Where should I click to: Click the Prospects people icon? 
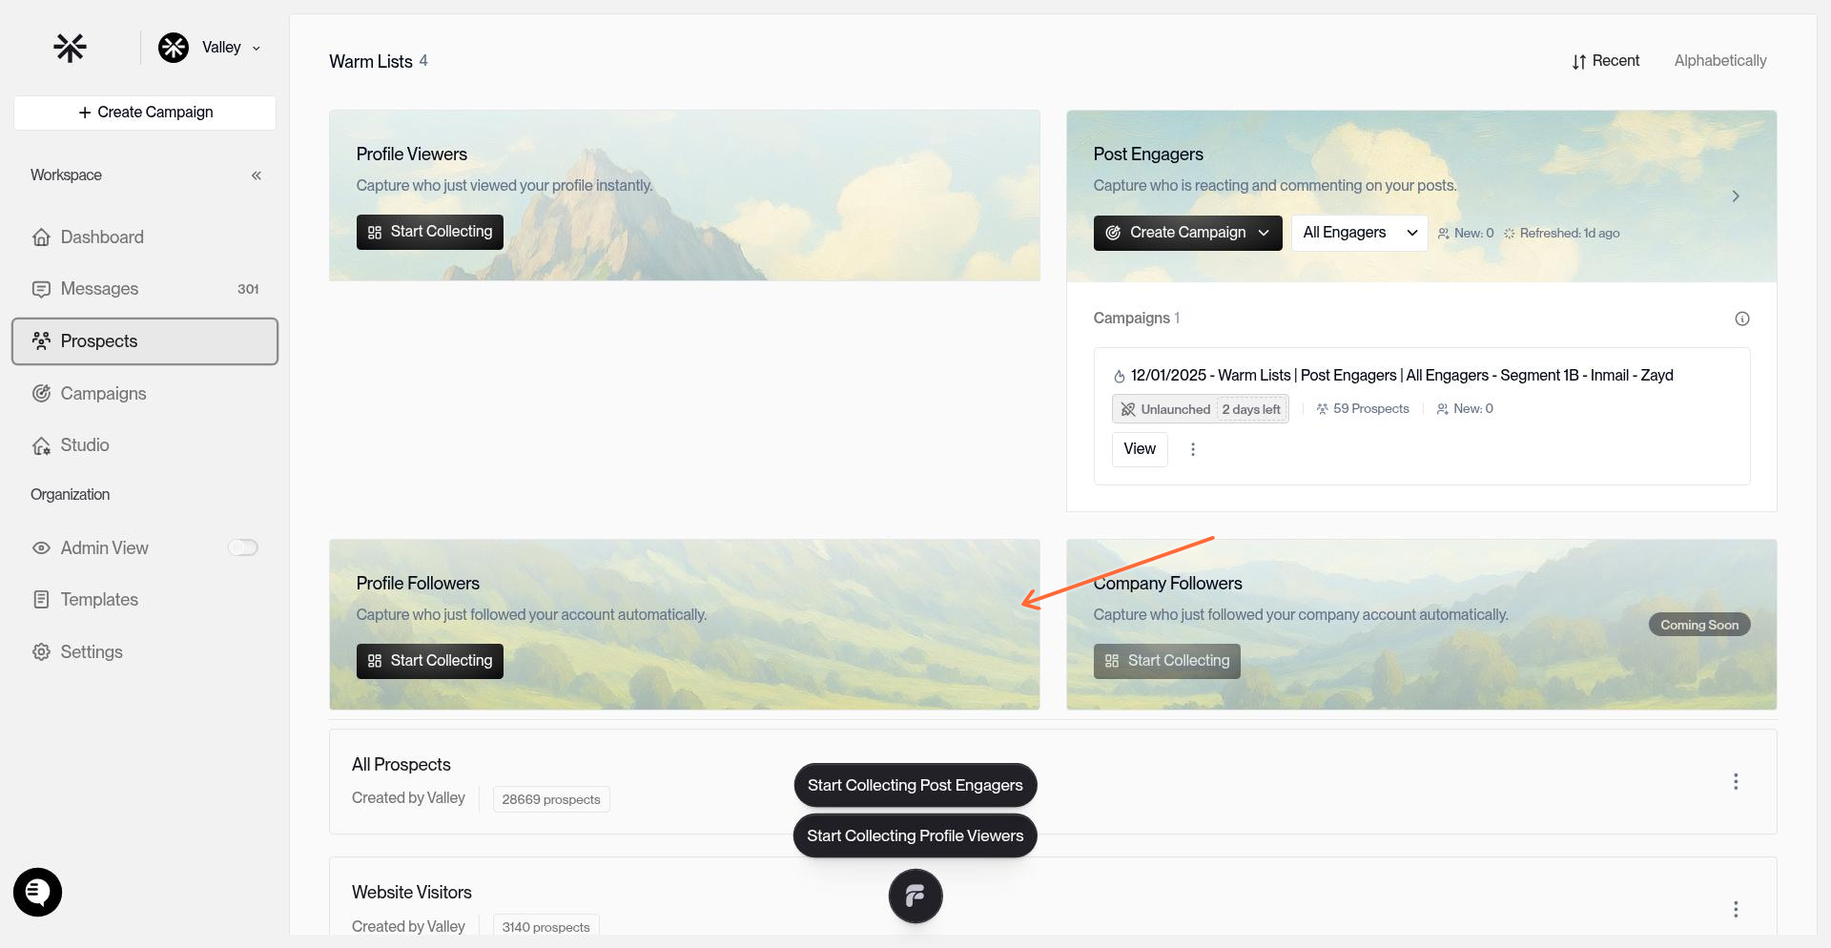click(41, 340)
